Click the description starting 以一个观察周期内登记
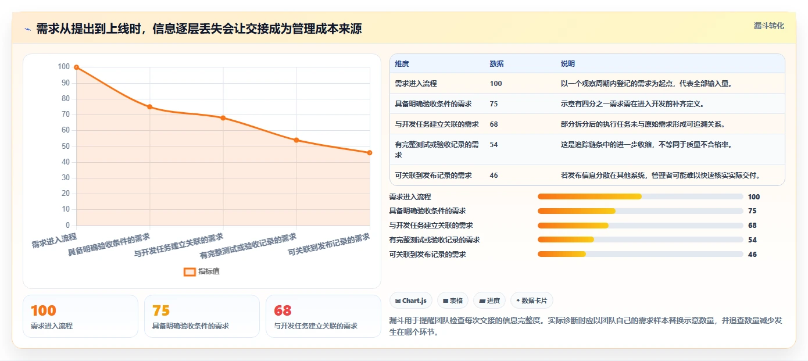808x361 pixels. (x=648, y=84)
